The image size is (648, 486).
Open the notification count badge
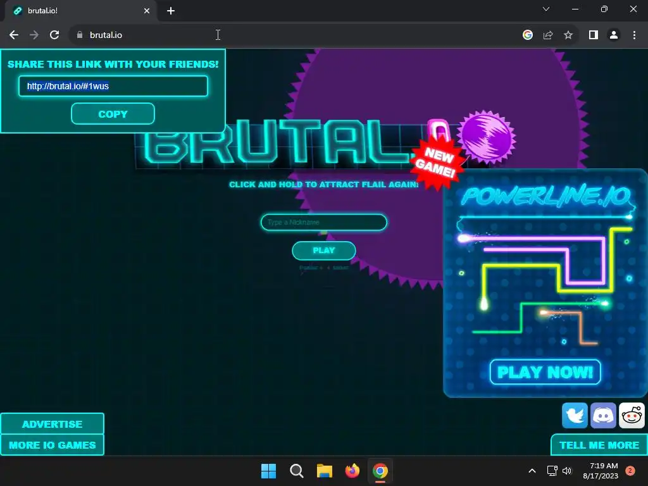(x=630, y=471)
